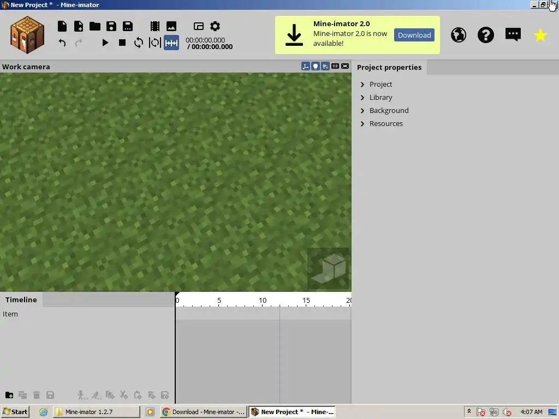This screenshot has height=419, width=559.
Task: Toggle viewport particles icon
Action: 325,66
